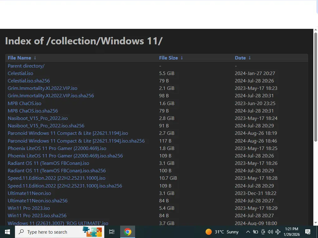Viewport: 318px width, 238px height.
Task: Open Paronoid Windows 11 Compact & Lite iso.sha256
Action: coord(76,141)
